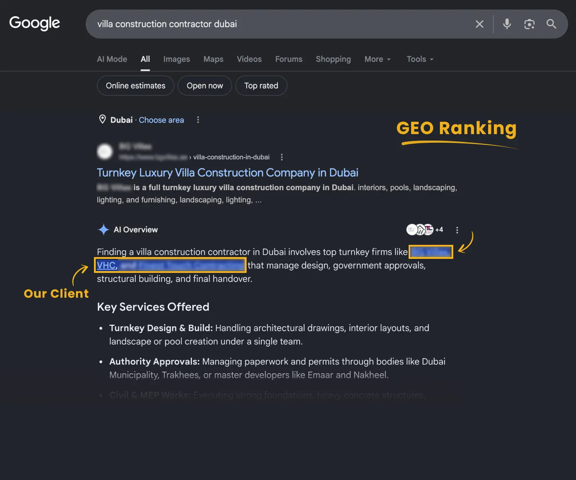Open three-dot menu beside villa-construction-in-dubai URL
Image resolution: width=576 pixels, height=480 pixels.
(282, 157)
